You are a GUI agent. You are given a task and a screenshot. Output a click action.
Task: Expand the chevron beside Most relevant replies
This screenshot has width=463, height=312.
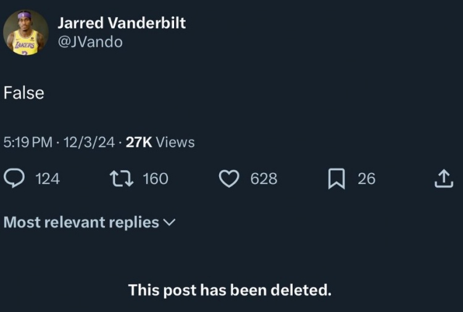click(x=169, y=223)
